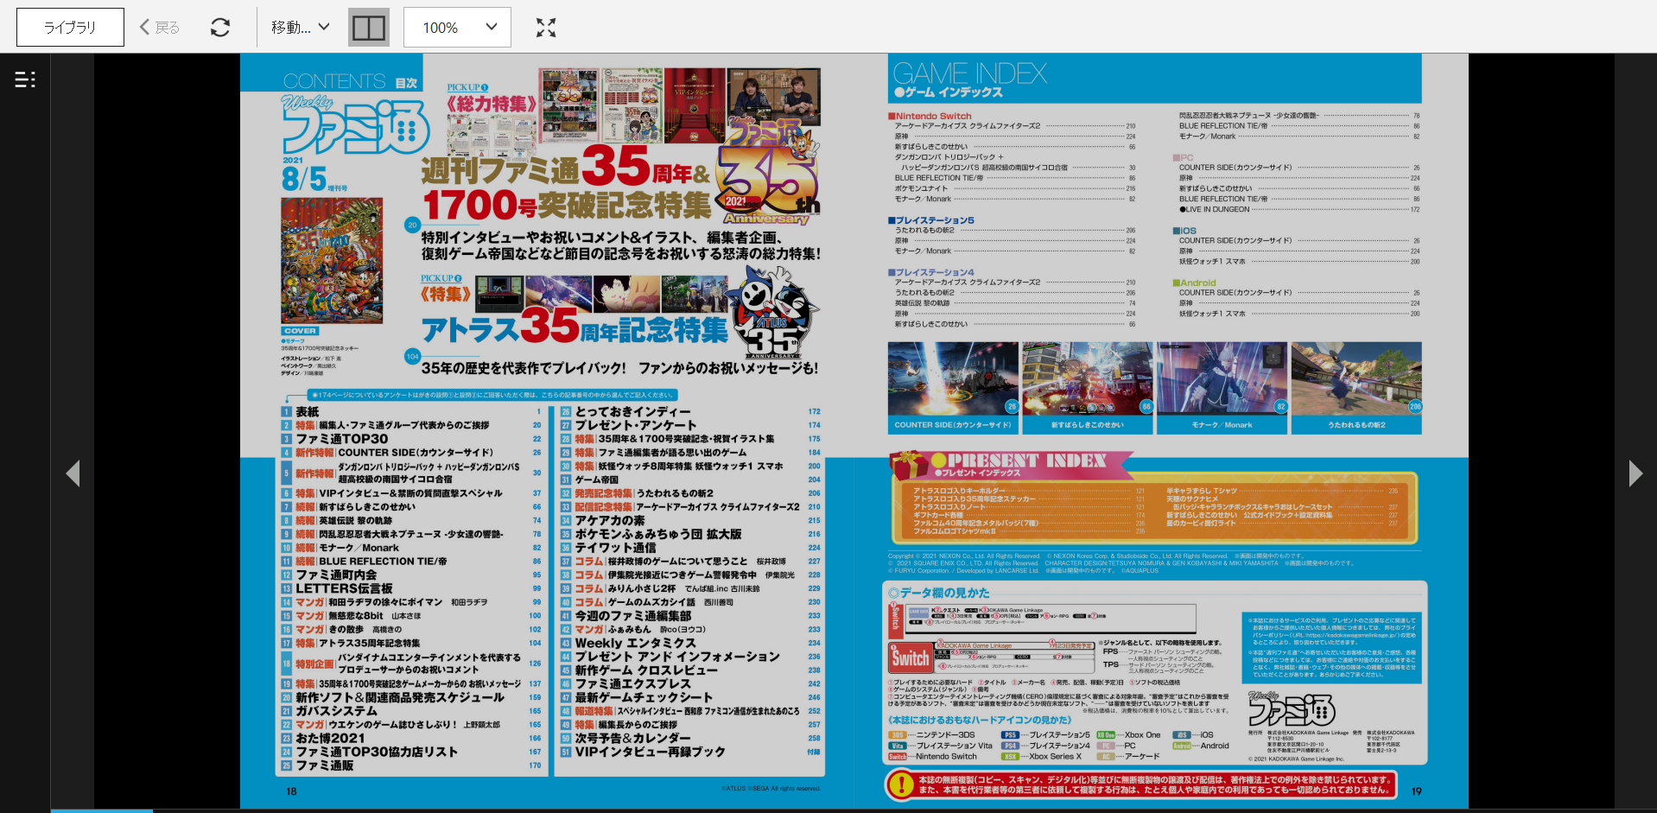Click the ライブラリ button

coord(70,28)
